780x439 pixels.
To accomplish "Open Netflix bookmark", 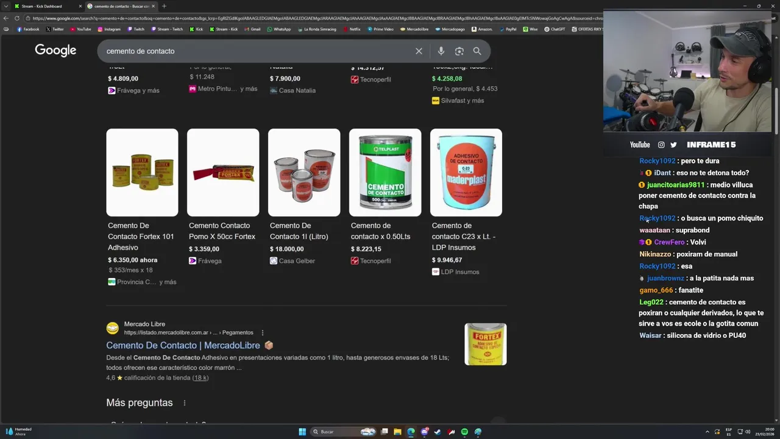I will point(352,29).
